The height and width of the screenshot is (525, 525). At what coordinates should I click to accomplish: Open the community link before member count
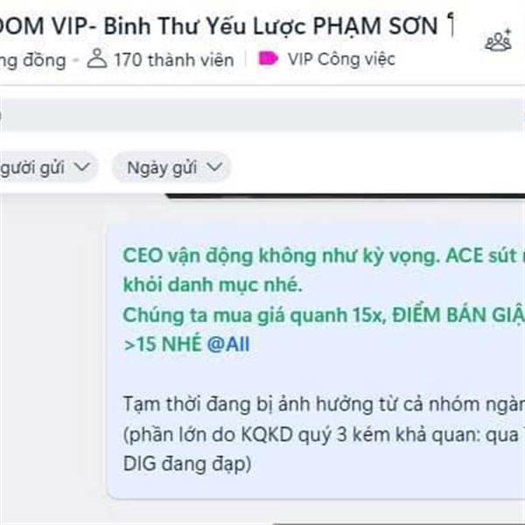point(33,60)
